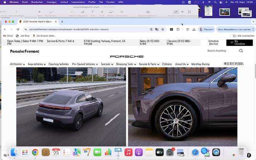Click the back arrow in Chrome
Screen dimensions: 256x160
coord(5,29)
